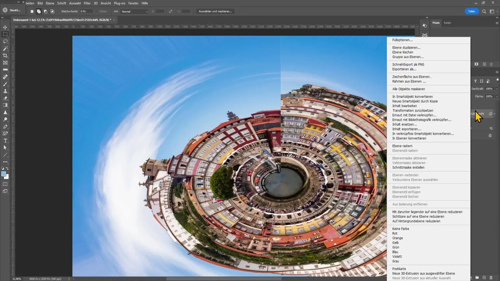500x281 pixels.
Task: Click 'Auswählen und maskieren...' button
Action: [x=215, y=11]
